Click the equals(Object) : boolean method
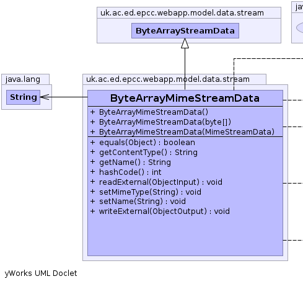 click(143, 143)
